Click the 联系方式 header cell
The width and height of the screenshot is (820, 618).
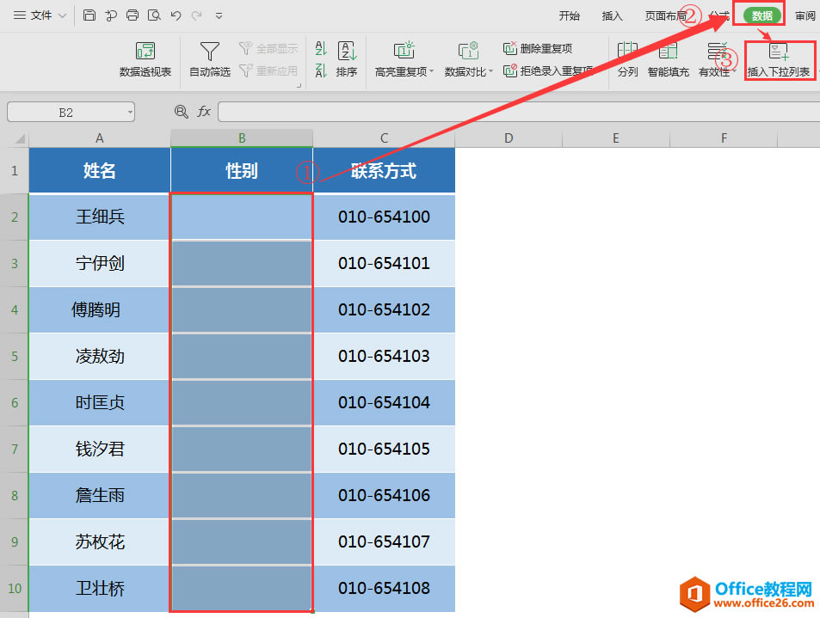(x=384, y=170)
